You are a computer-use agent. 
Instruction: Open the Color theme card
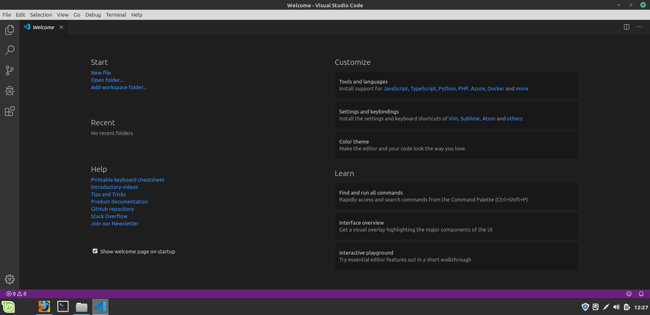(456, 145)
